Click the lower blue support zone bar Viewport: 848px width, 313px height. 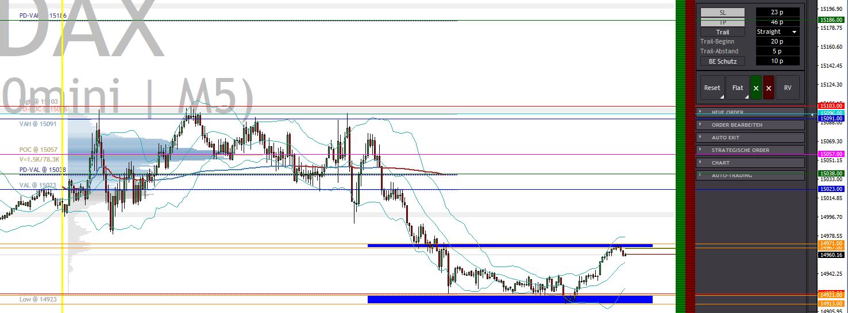[x=510, y=299]
